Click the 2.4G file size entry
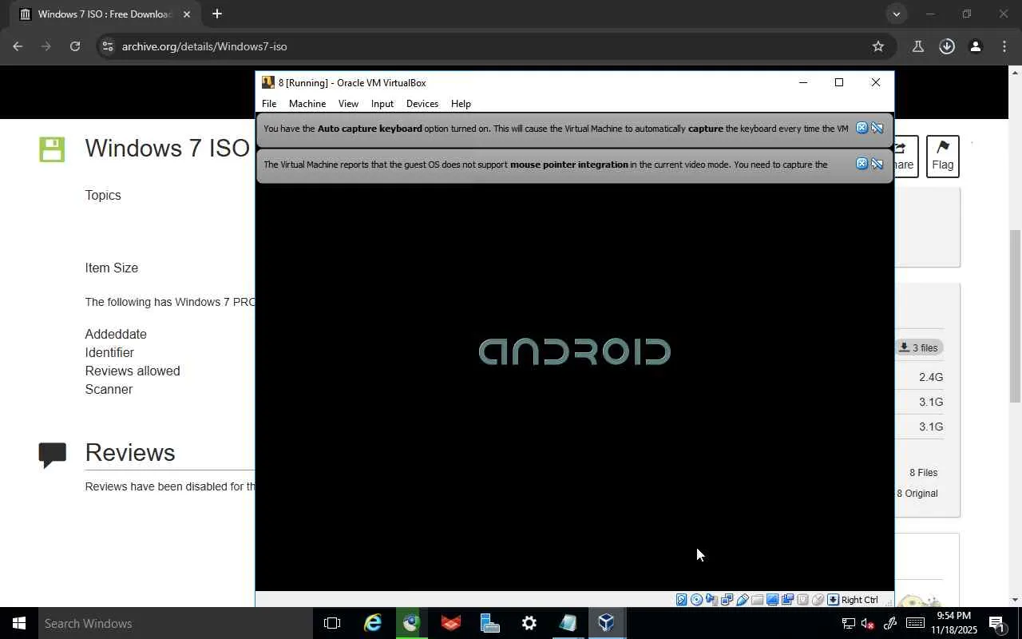The image size is (1022, 639). [x=931, y=377]
